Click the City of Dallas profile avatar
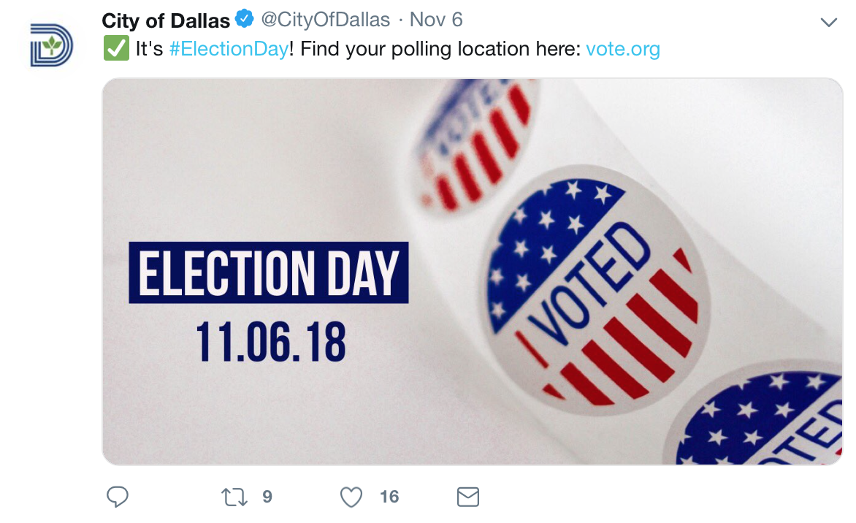 [x=52, y=45]
